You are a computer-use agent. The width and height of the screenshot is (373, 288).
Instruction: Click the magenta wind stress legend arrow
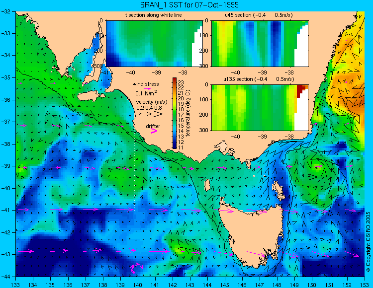(147, 88)
